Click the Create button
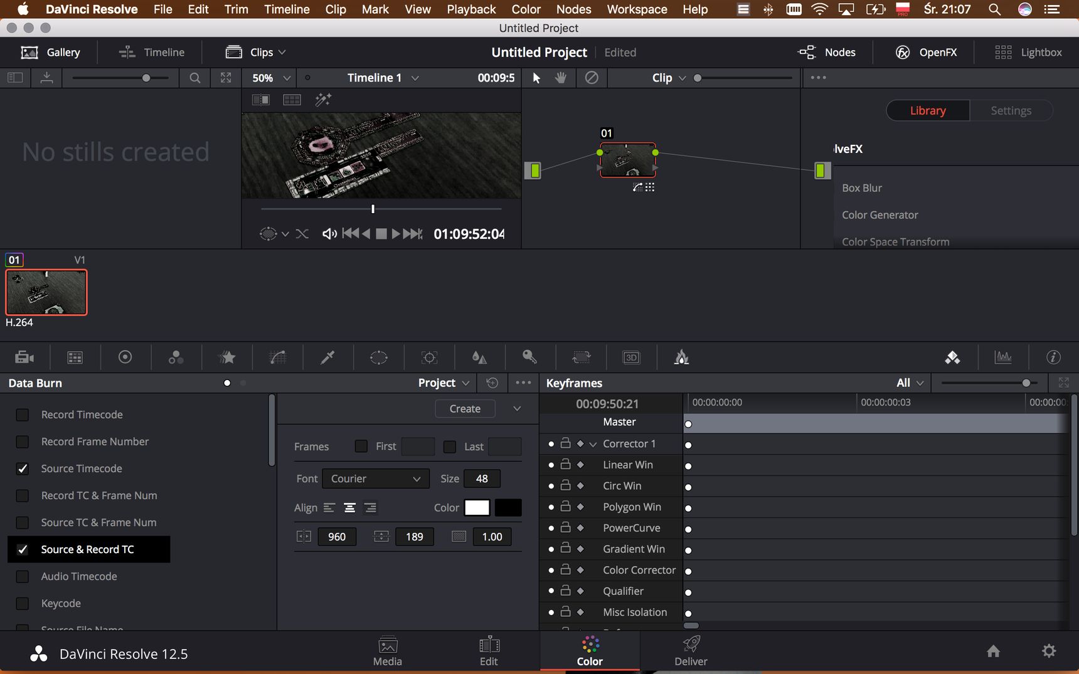The height and width of the screenshot is (674, 1079). point(465,409)
